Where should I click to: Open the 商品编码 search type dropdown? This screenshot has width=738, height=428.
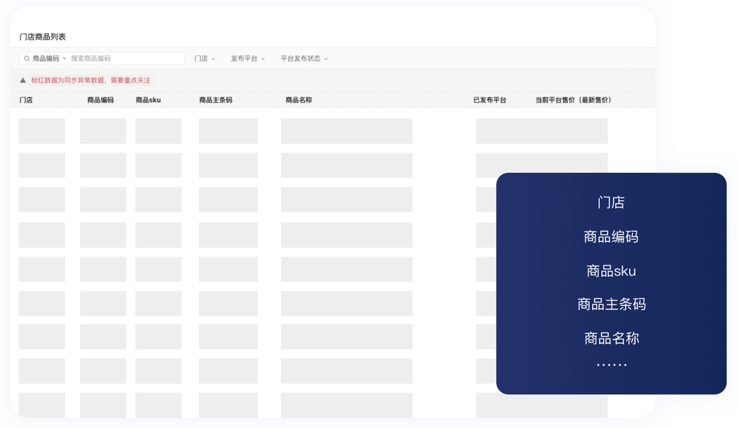49,59
